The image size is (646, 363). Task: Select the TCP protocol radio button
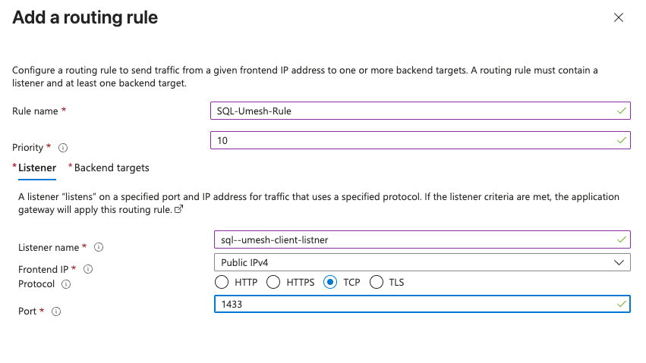click(x=330, y=283)
